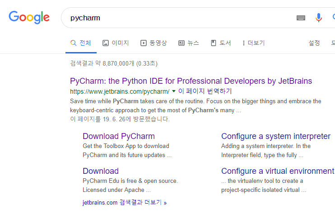Image resolution: width=335 pixels, height=215 pixels.
Task: Click jetbrains.com 검색결과 더보기 link
Action: pos(125,202)
